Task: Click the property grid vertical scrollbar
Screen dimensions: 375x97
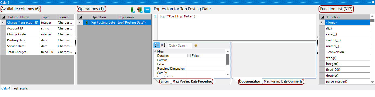Action: point(227,59)
